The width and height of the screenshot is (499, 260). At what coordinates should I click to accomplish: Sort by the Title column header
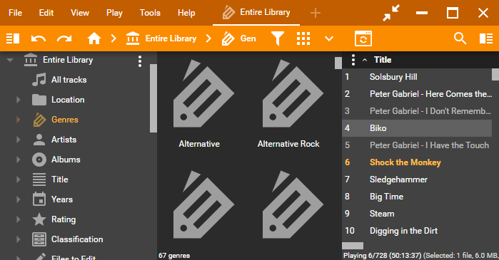point(383,60)
